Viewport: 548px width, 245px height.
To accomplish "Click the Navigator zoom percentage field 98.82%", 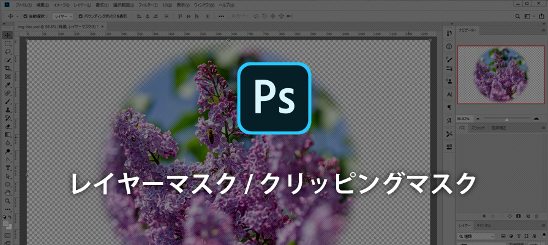I will coord(464,119).
